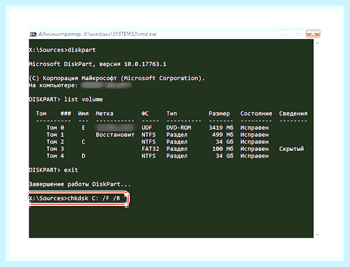Click the 'Том 0' row label
The width and height of the screenshot is (350, 267).
click(x=55, y=128)
